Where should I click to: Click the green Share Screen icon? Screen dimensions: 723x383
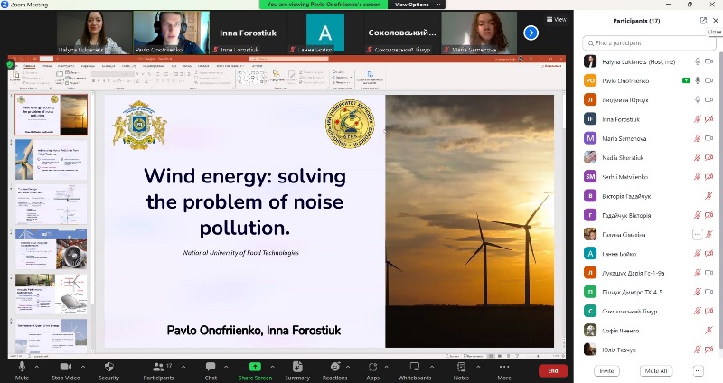click(x=255, y=367)
